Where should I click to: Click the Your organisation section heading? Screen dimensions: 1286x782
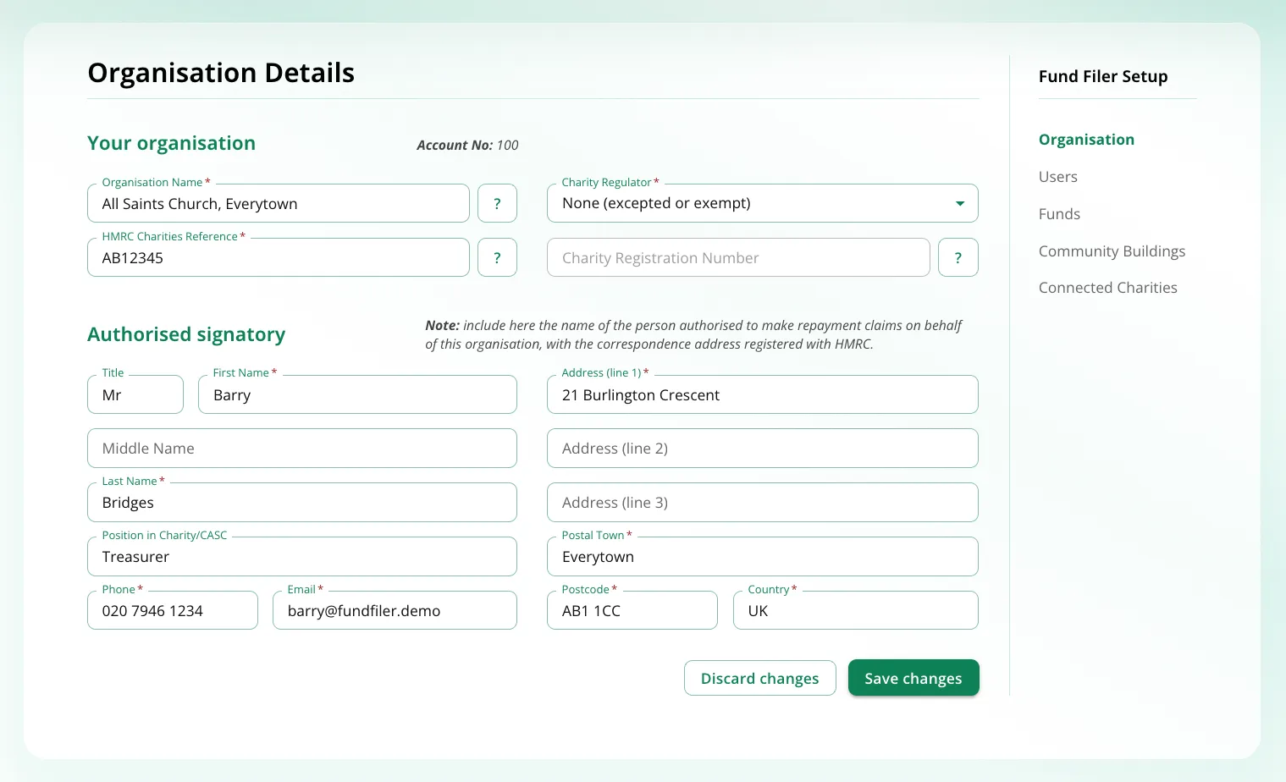pos(171,143)
